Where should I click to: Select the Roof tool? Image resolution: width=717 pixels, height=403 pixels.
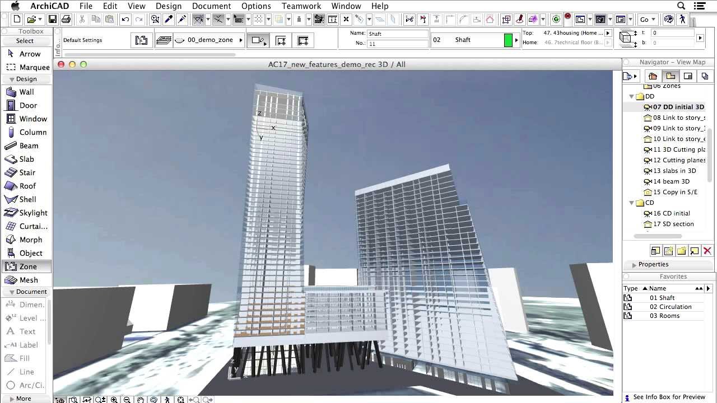tap(26, 186)
